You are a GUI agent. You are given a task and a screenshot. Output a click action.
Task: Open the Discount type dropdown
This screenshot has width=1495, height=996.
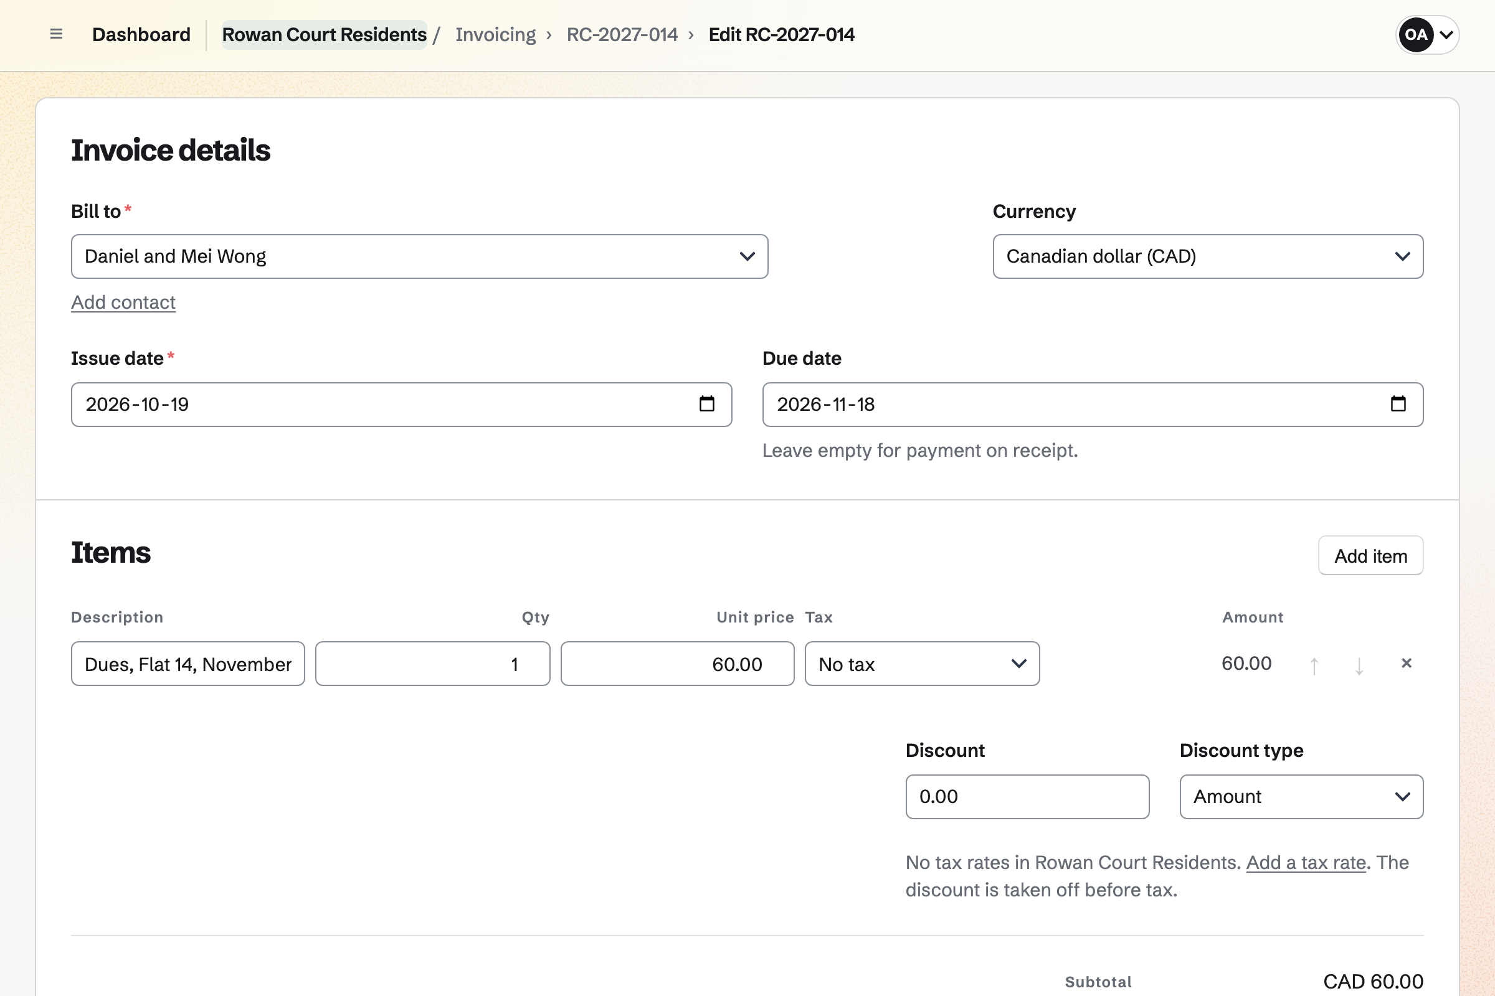[x=1301, y=797]
